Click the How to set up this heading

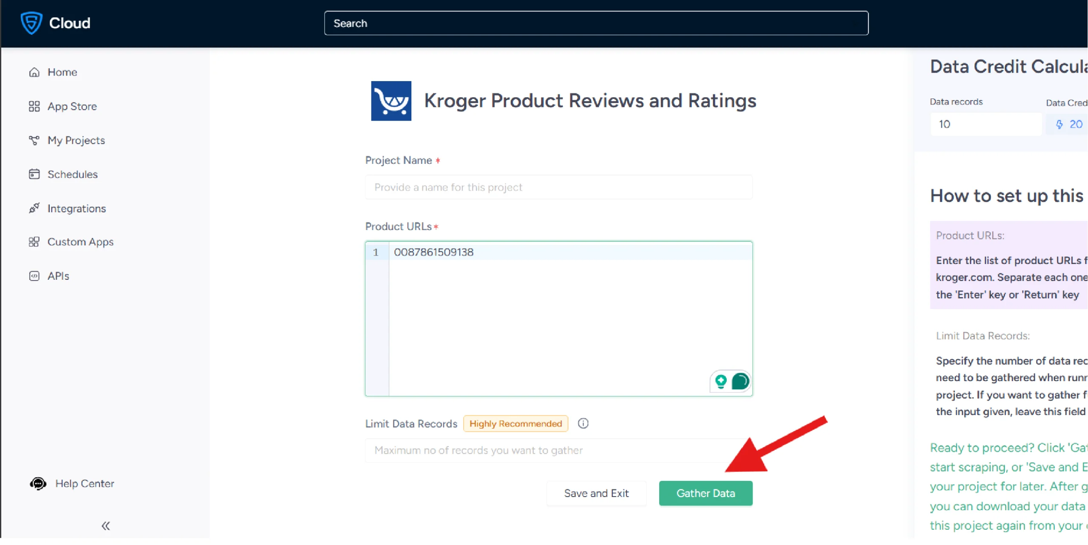coord(1006,196)
